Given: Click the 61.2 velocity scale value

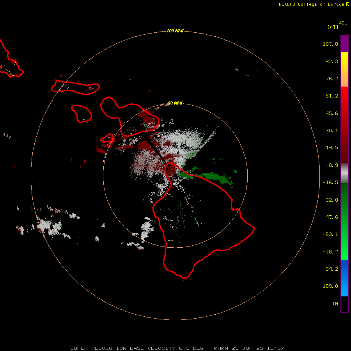Looking at the screenshot, I should point(332,96).
